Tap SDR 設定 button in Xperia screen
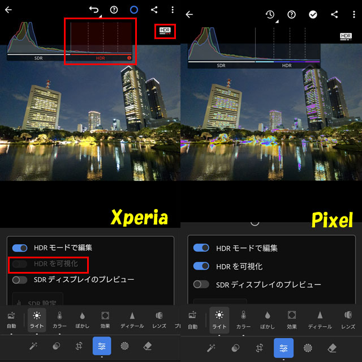Image resolution: width=362 pixels, height=362 pixels. (x=38, y=300)
